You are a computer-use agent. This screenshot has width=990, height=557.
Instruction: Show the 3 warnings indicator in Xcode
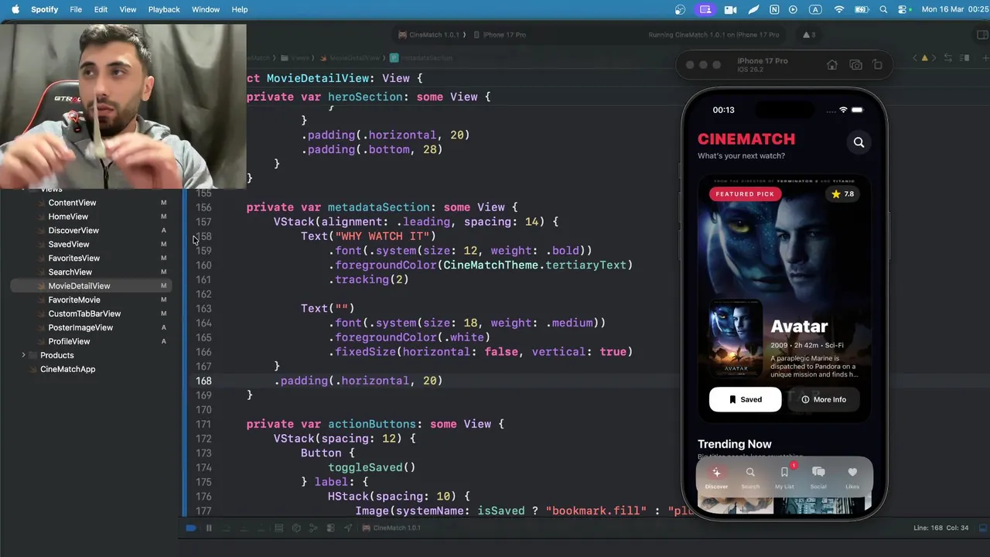pos(809,35)
